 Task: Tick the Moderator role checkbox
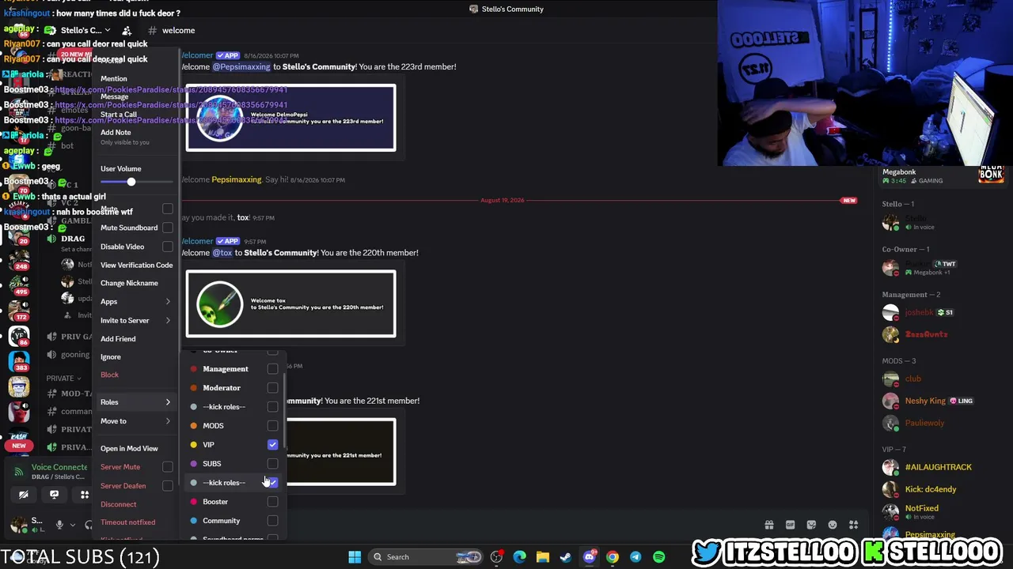[272, 388]
